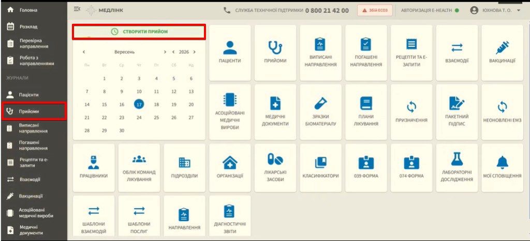Open the Вакцинації syringe tile
This screenshot has width=530, height=241.
click(502, 53)
